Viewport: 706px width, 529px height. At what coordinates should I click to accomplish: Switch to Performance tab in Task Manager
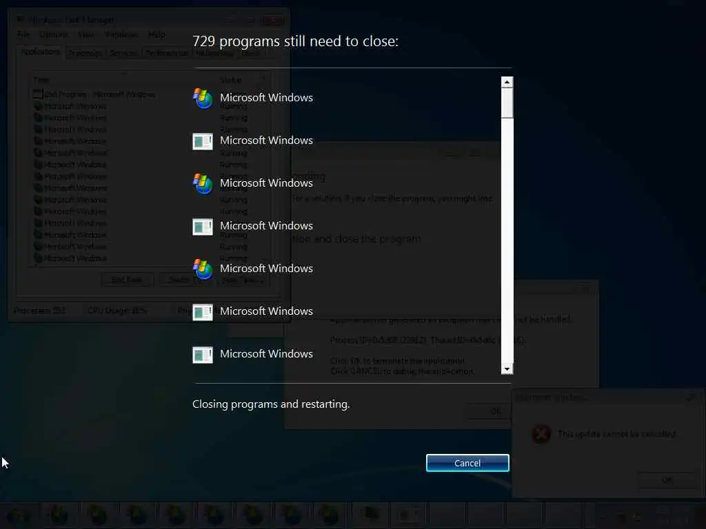tap(167, 53)
